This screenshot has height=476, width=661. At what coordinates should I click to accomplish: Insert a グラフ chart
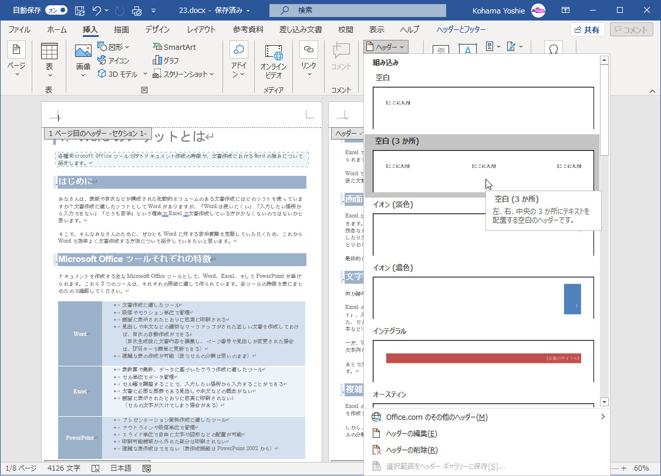166,60
